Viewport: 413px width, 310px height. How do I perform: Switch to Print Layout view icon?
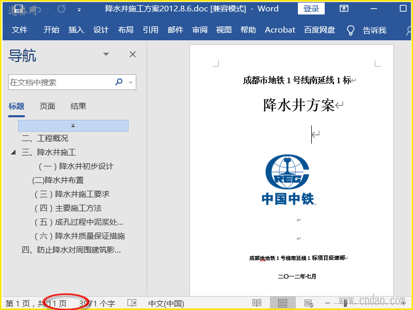coord(282,303)
